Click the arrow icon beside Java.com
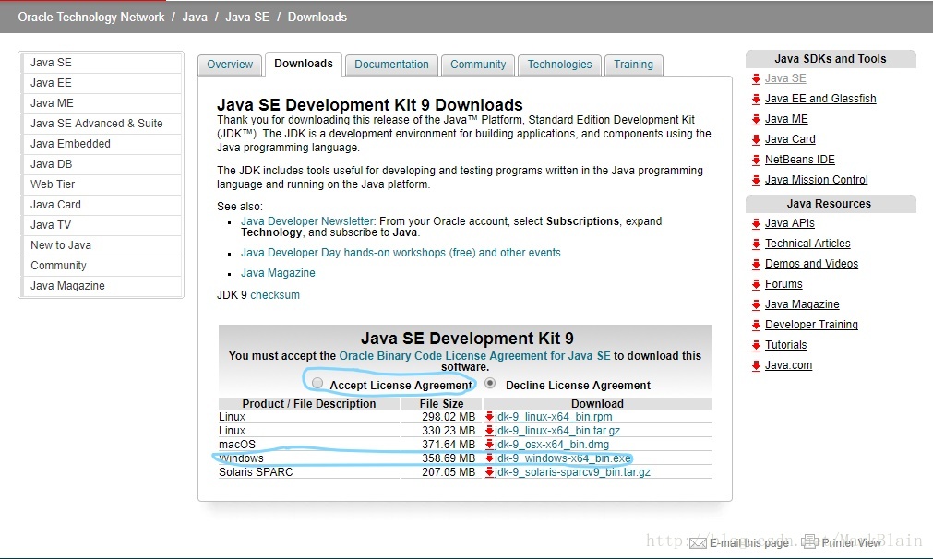Image resolution: width=933 pixels, height=559 pixels. (756, 365)
